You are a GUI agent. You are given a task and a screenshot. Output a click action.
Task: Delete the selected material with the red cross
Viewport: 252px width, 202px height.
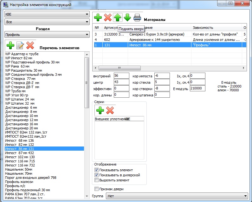[108, 17]
